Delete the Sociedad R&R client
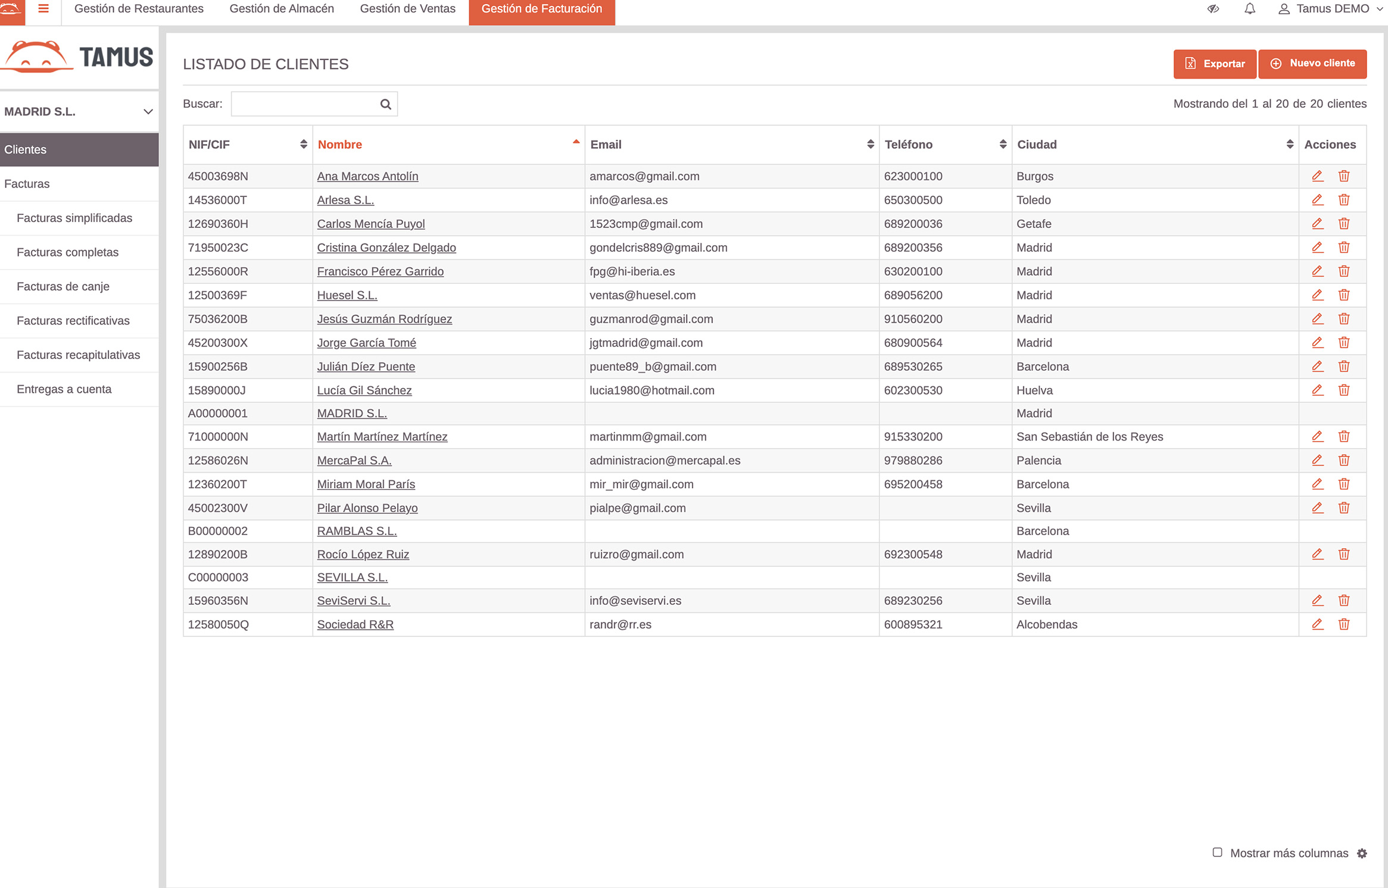Screen dimensions: 1388x888 [1343, 624]
